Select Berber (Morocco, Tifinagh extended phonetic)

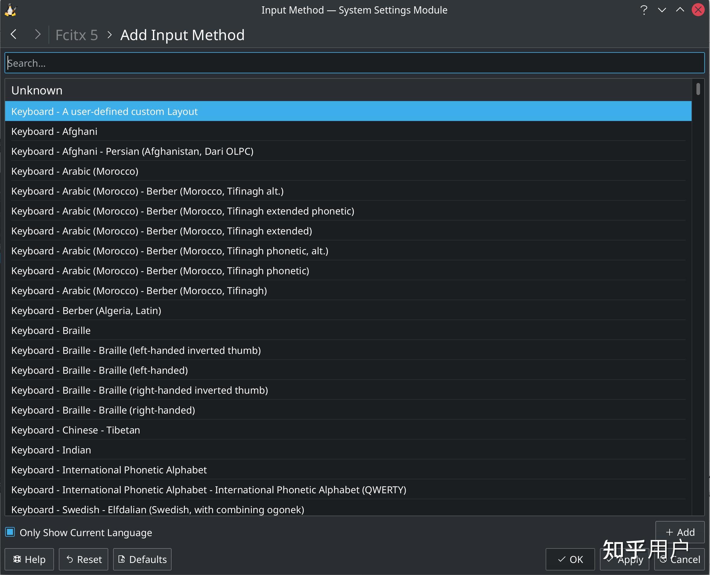(x=348, y=211)
